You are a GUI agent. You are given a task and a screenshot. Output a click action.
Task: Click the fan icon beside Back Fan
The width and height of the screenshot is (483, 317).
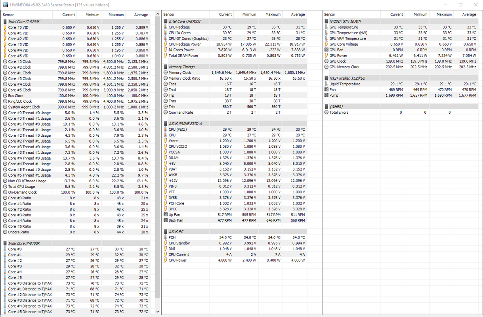(x=165, y=220)
